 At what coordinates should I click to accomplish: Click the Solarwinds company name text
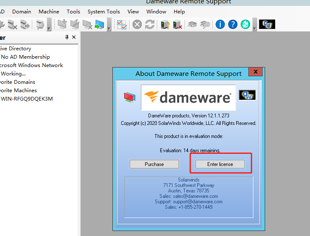click(189, 180)
